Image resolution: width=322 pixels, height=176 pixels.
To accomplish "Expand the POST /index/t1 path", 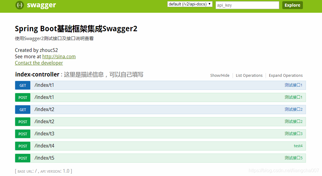I will click(44, 97).
